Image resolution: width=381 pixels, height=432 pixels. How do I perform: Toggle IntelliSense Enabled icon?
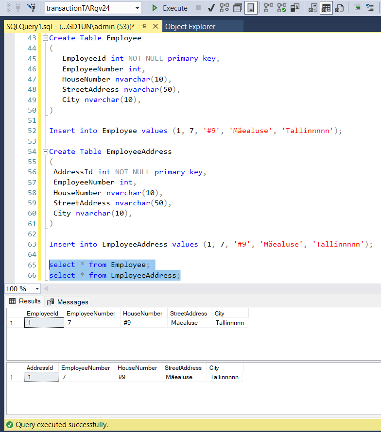pos(251,8)
